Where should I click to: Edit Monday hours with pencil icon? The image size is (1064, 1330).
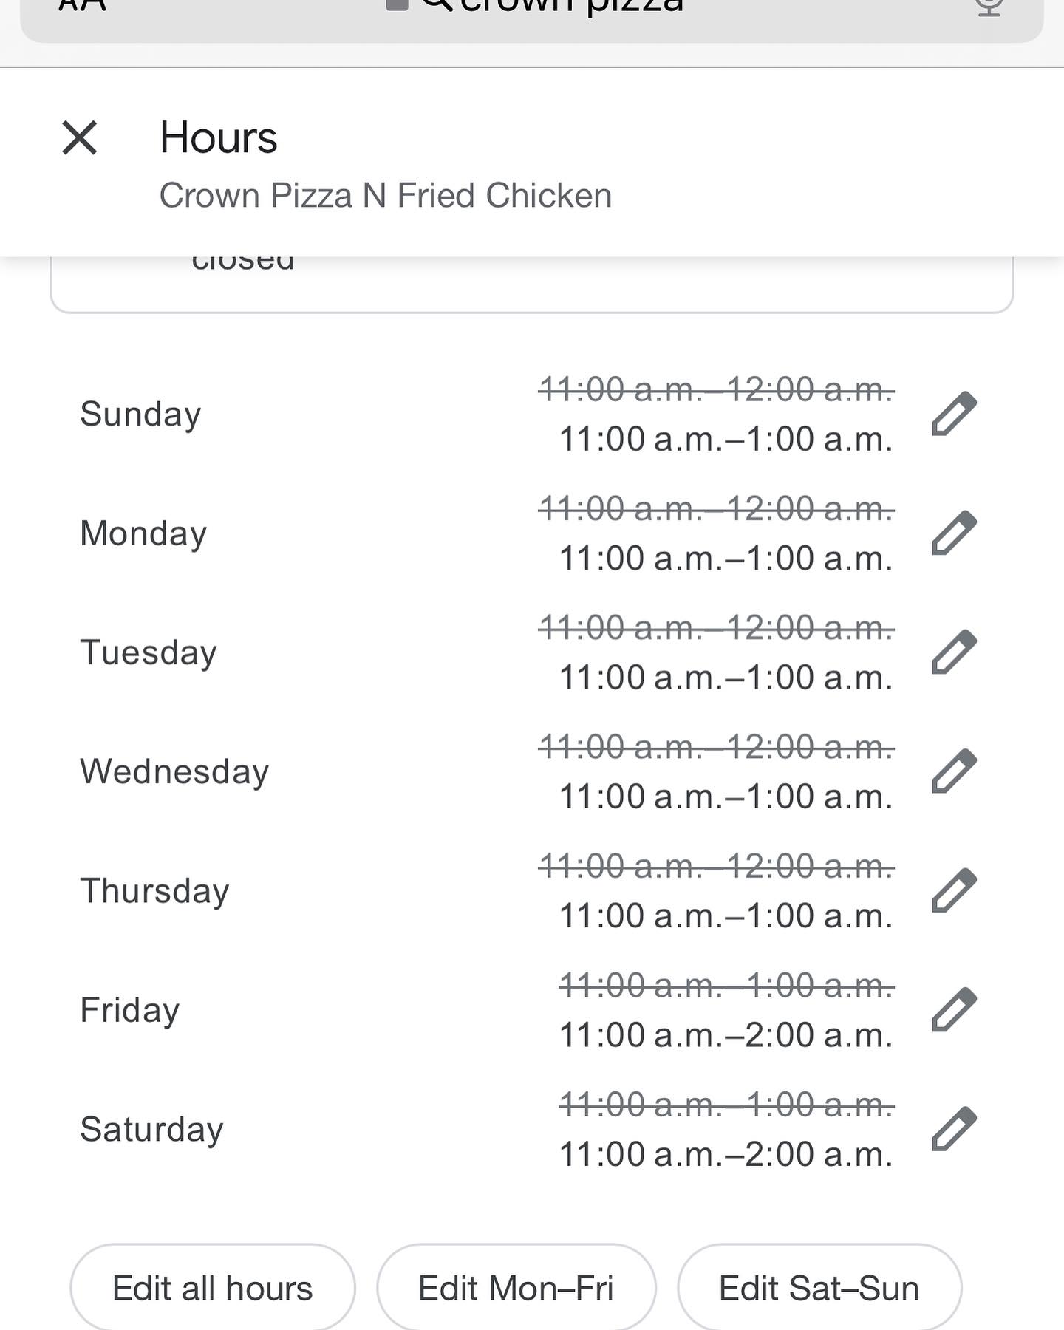point(954,533)
